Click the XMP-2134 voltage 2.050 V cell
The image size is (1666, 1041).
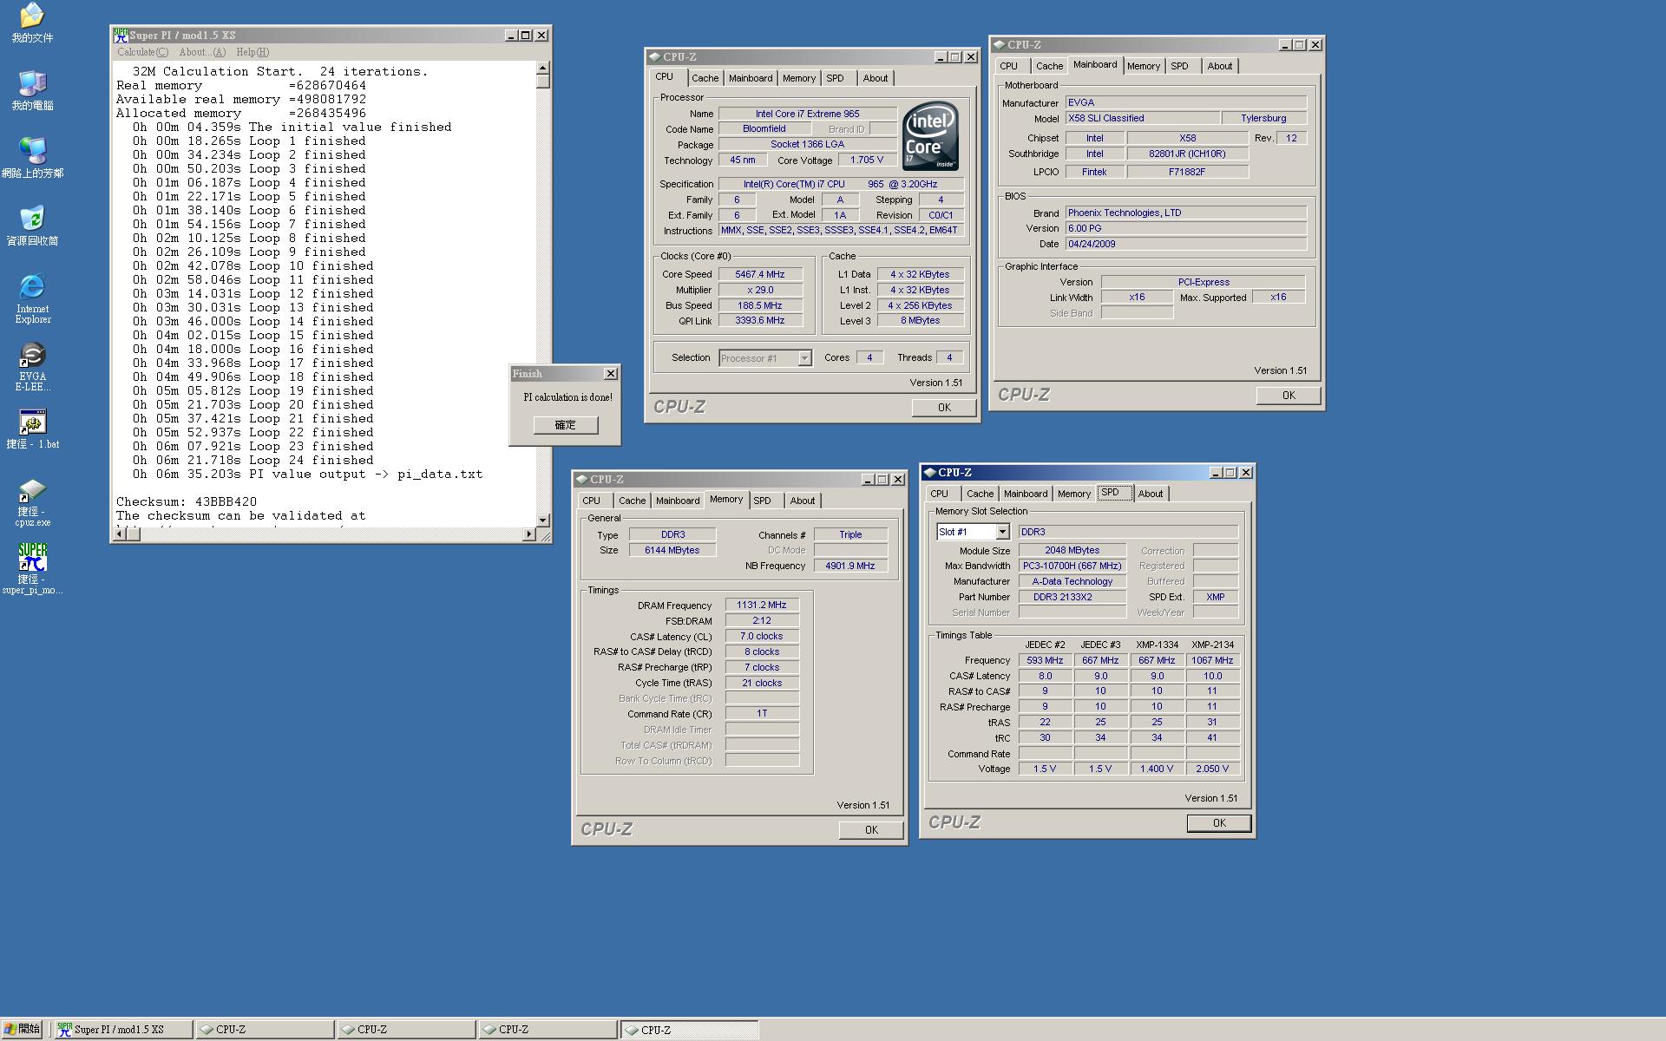pos(1212,769)
